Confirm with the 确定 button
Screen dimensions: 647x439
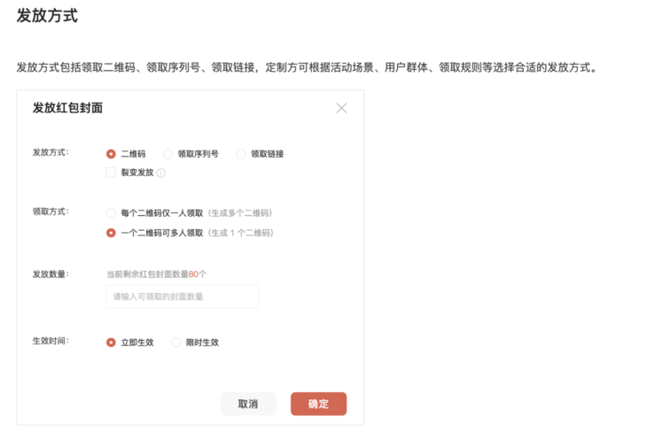tap(318, 404)
